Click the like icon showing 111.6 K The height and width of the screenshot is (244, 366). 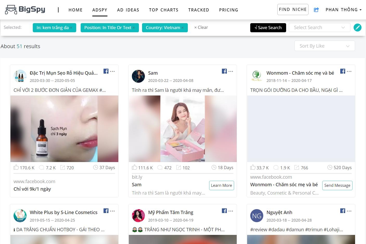point(134,167)
